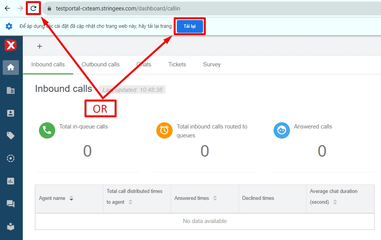Select the tag icon in the sidebar
This screenshot has height=240, width=381.
point(11,135)
